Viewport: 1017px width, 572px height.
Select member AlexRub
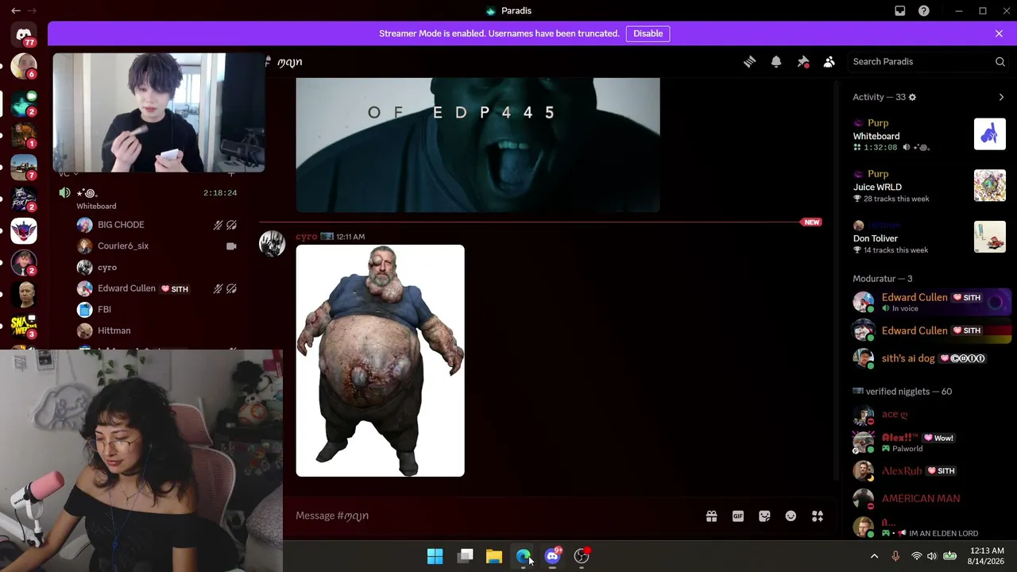[x=929, y=470]
